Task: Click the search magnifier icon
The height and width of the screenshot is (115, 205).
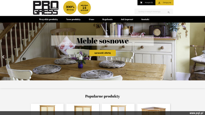Action: (169, 12)
